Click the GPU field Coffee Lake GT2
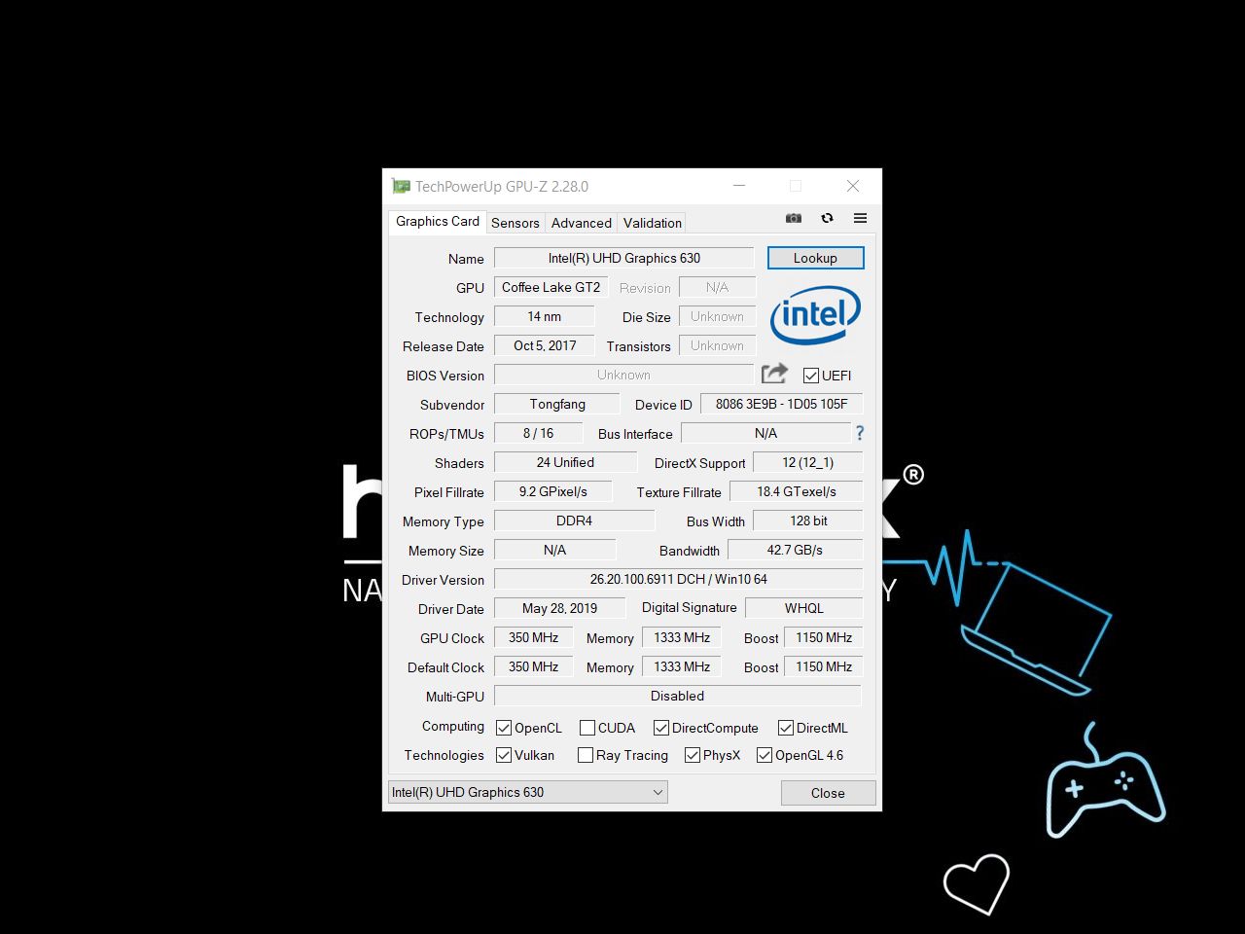 tap(551, 287)
